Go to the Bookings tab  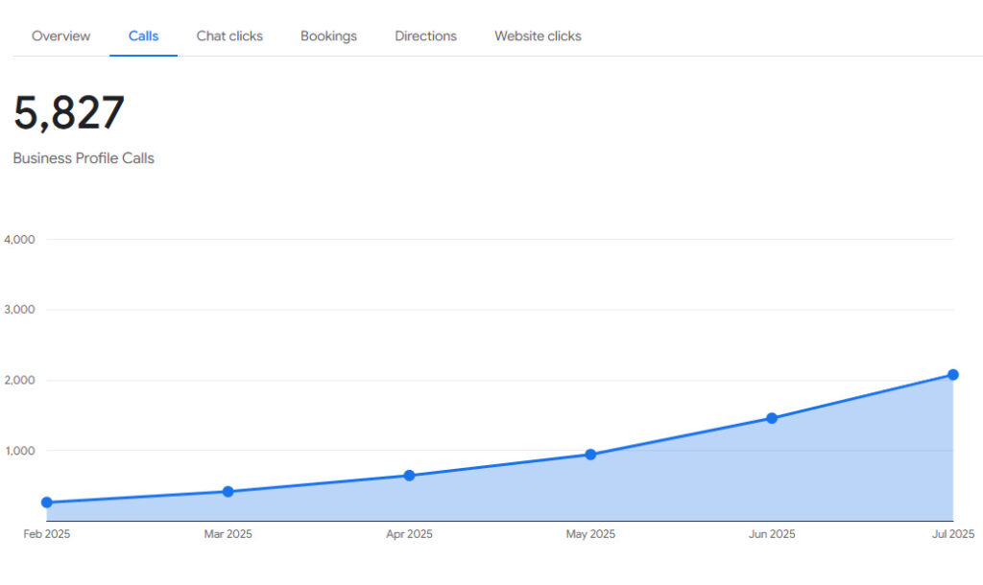click(328, 36)
